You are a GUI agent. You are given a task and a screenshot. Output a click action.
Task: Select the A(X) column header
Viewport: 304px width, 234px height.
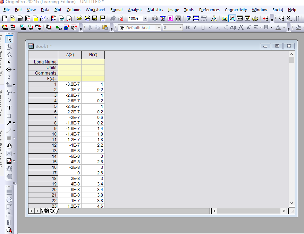pos(70,55)
